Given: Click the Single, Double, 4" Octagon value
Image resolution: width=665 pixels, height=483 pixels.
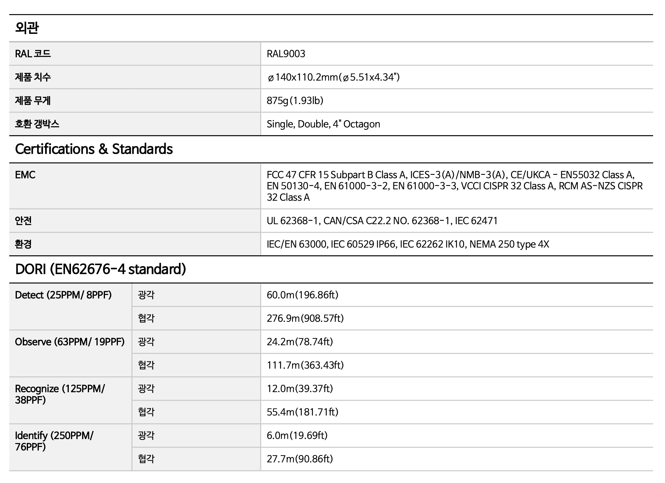Looking at the screenshot, I should point(323,124).
